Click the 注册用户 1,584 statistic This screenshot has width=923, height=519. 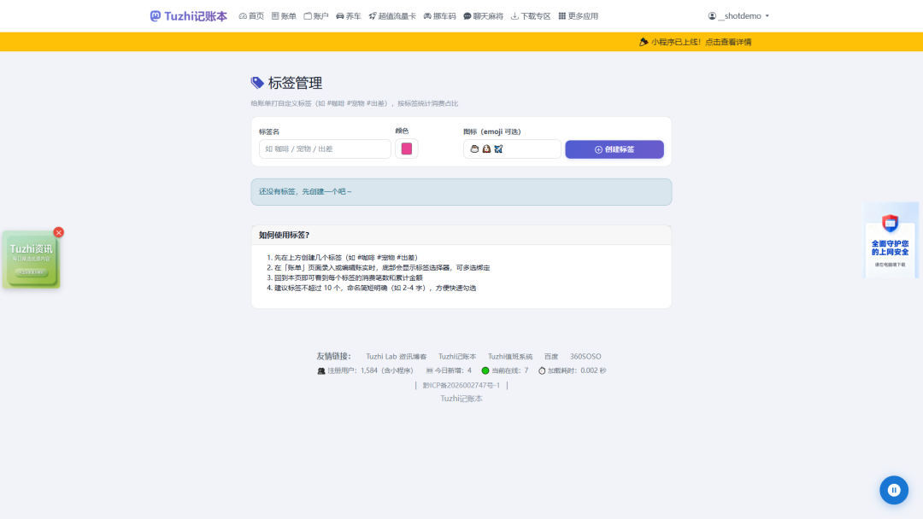(x=365, y=370)
